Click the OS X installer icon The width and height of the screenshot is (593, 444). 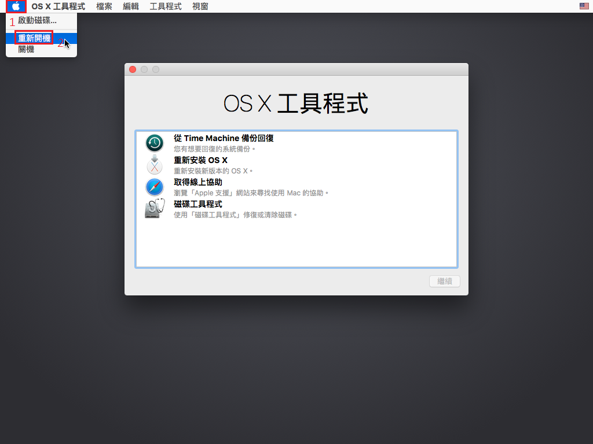click(154, 165)
